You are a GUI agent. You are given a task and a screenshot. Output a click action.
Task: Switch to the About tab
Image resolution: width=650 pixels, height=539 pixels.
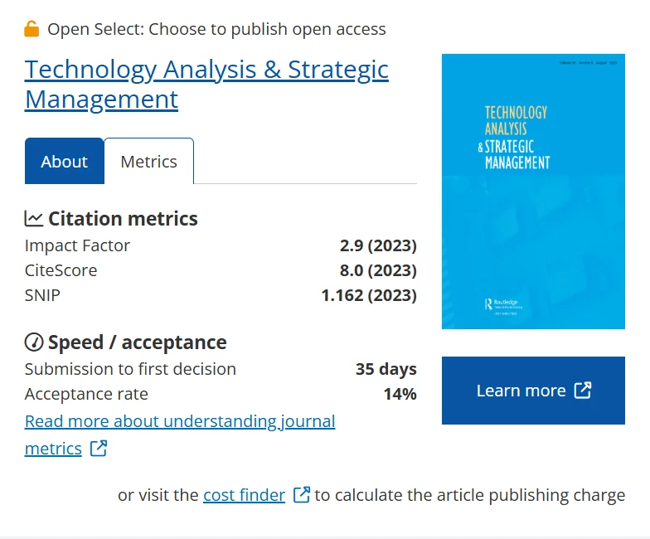[65, 161]
